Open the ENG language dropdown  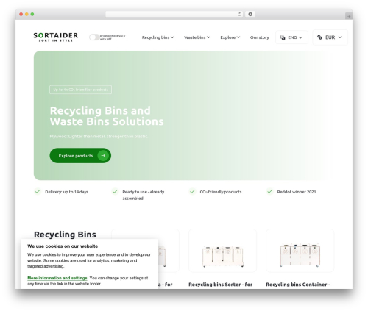[x=291, y=37]
